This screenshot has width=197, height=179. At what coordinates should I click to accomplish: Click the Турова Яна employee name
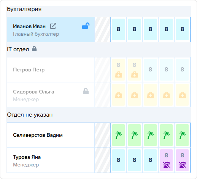27,157
